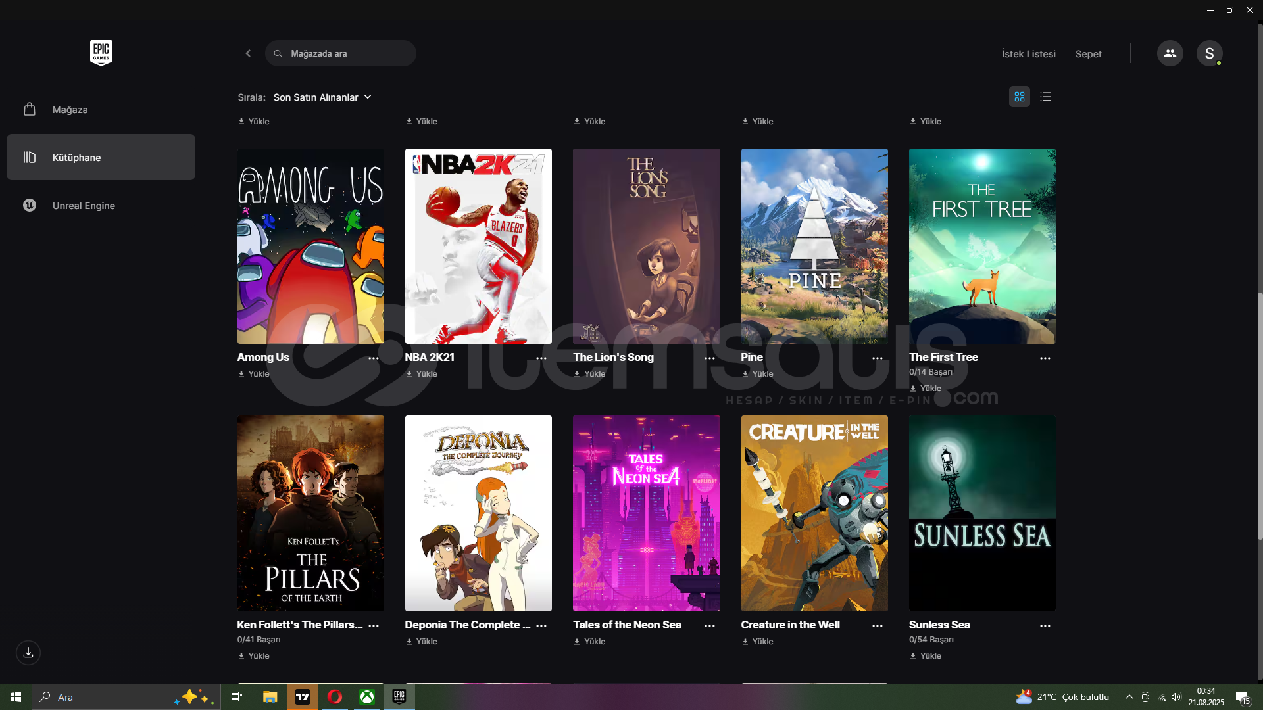Open the three-dot menu for The Lion's Song
Image resolution: width=1263 pixels, height=710 pixels.
point(710,358)
